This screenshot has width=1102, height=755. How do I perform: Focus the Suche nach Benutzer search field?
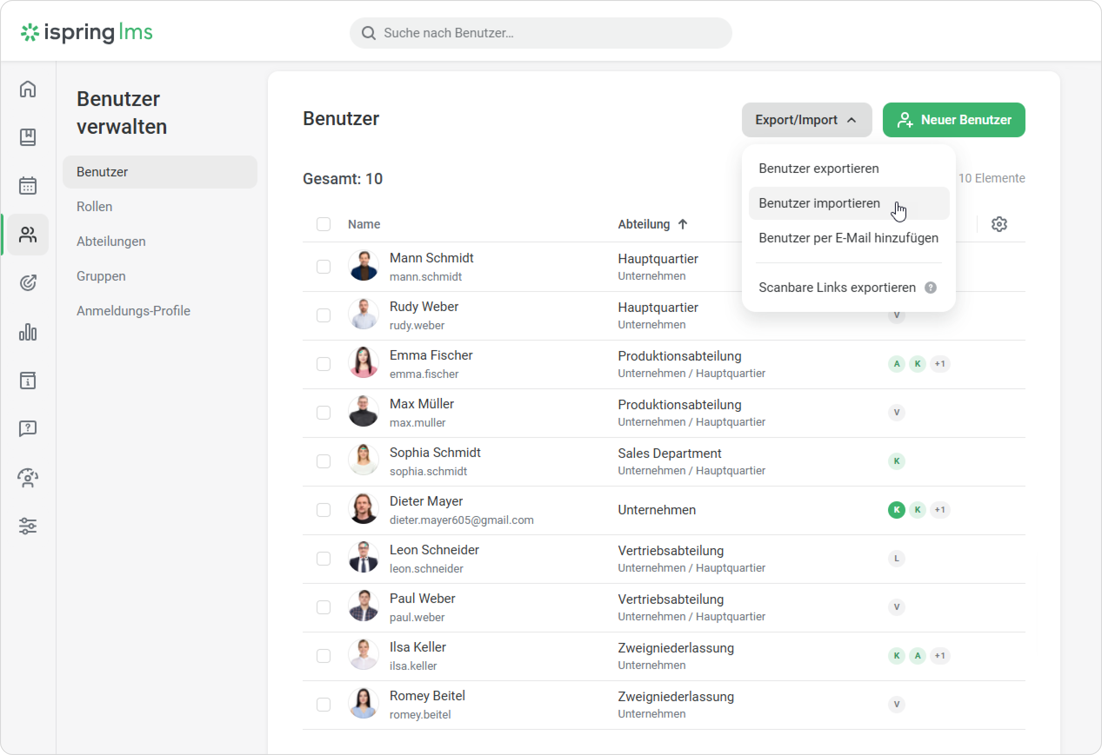[541, 33]
